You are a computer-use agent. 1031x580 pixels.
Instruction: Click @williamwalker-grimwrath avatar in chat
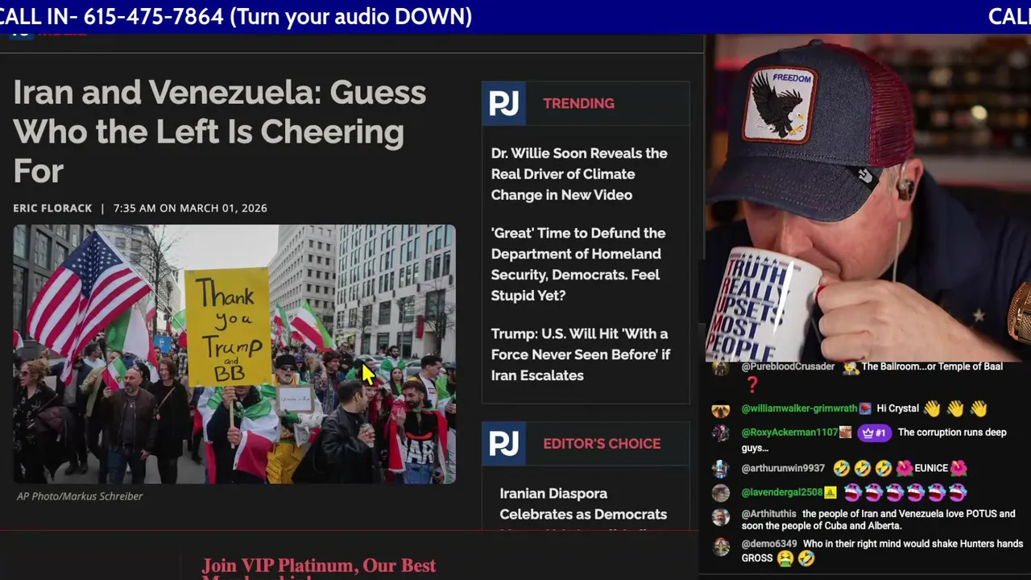coord(721,410)
